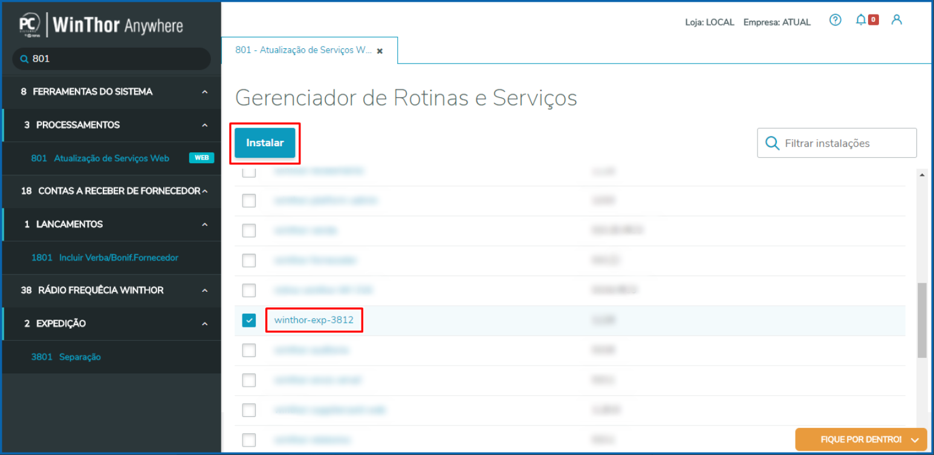Select 2 EXPEDIÇÃO menu group label
The width and height of the screenshot is (934, 455).
[55, 323]
